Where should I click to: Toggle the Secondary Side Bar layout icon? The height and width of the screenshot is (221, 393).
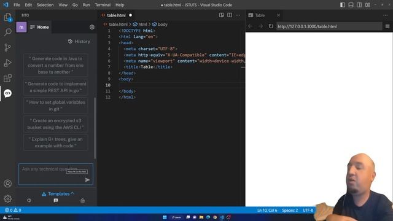359,5
